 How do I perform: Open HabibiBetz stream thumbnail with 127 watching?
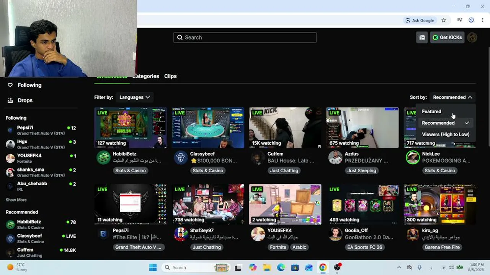click(131, 128)
